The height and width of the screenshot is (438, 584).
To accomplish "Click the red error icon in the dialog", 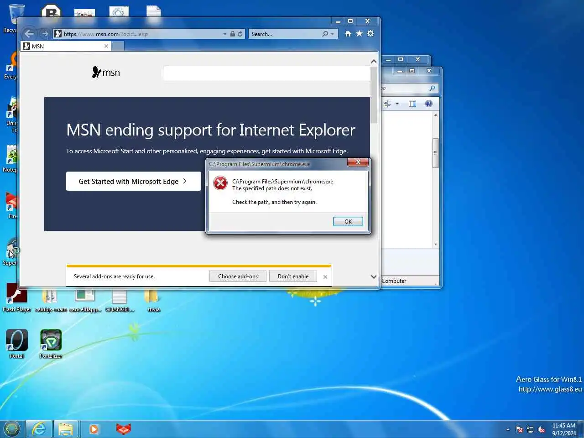I will pyautogui.click(x=220, y=183).
